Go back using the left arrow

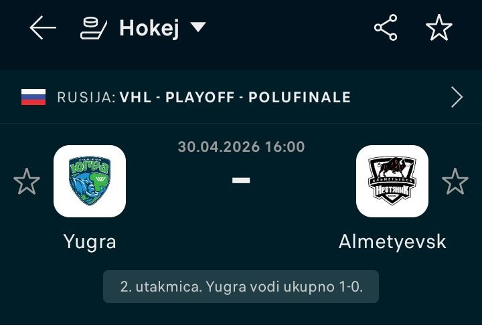43,27
